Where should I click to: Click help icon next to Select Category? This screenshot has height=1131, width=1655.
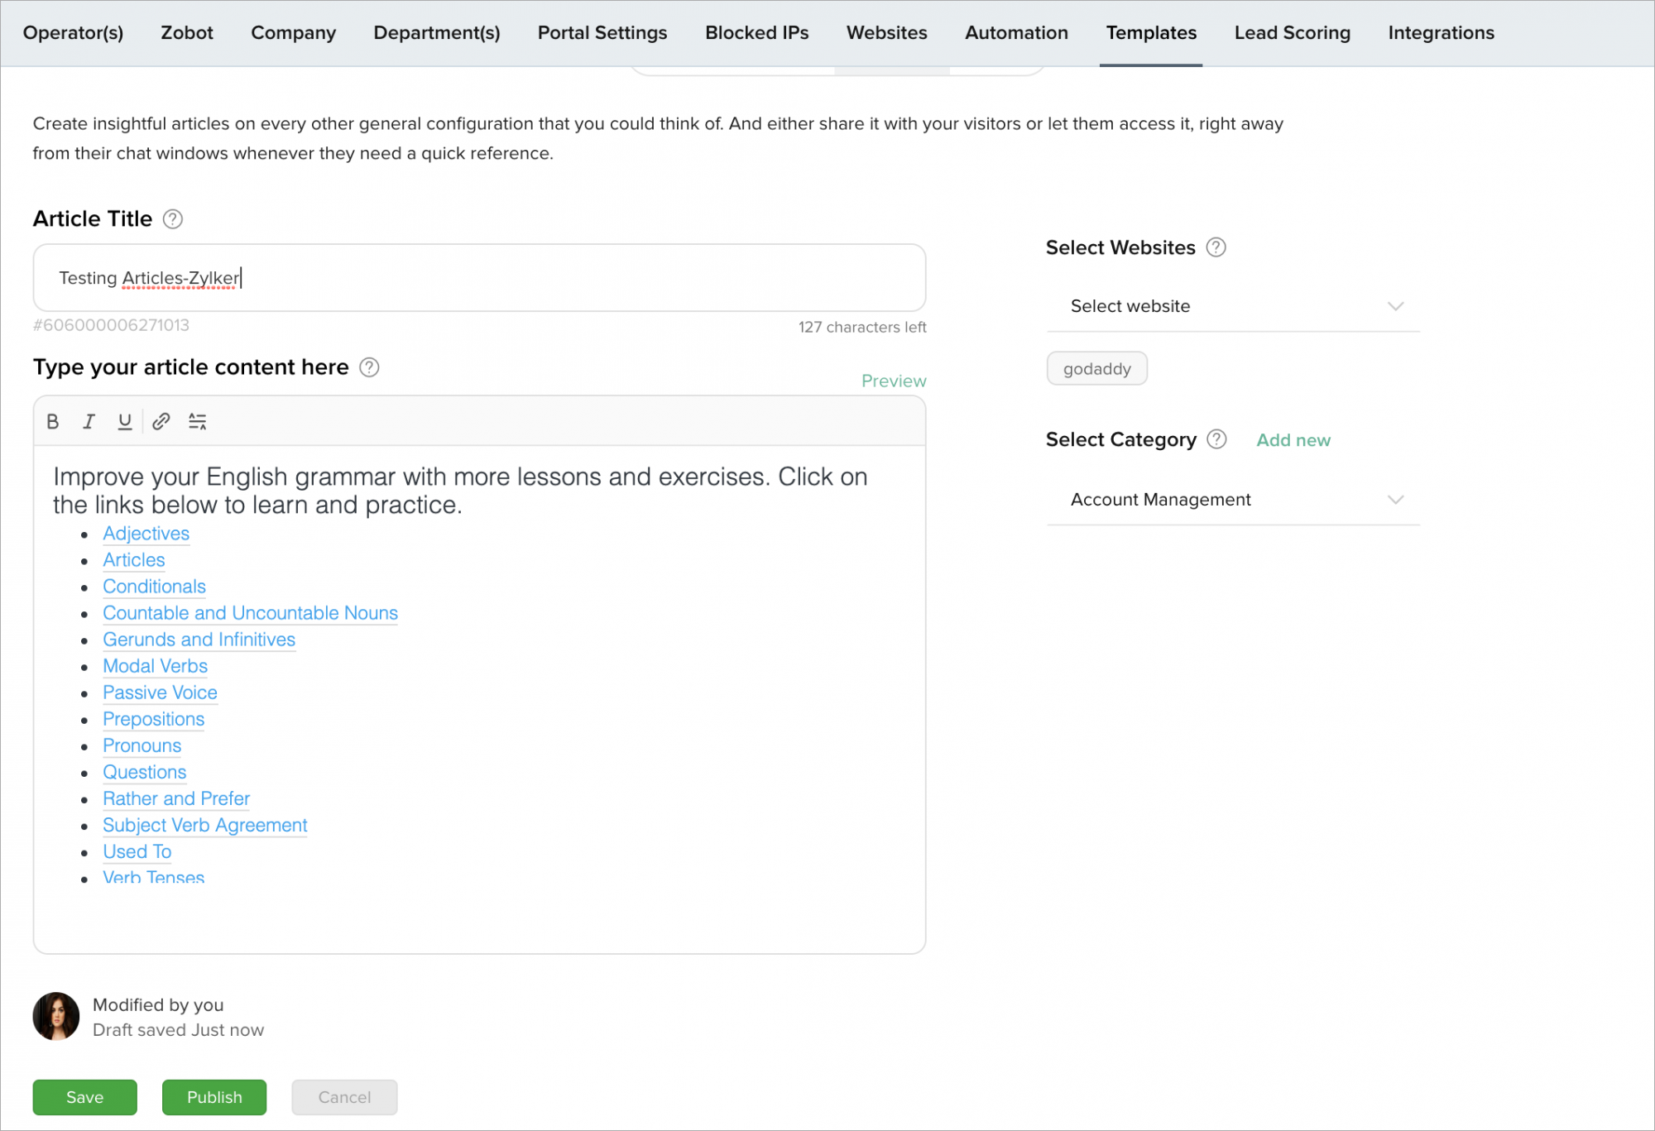pyautogui.click(x=1216, y=439)
